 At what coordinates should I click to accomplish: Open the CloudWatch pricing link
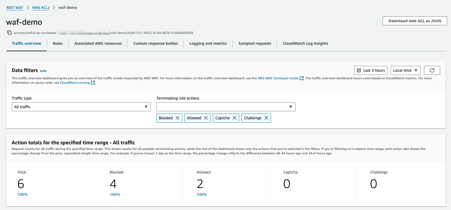(x=77, y=83)
